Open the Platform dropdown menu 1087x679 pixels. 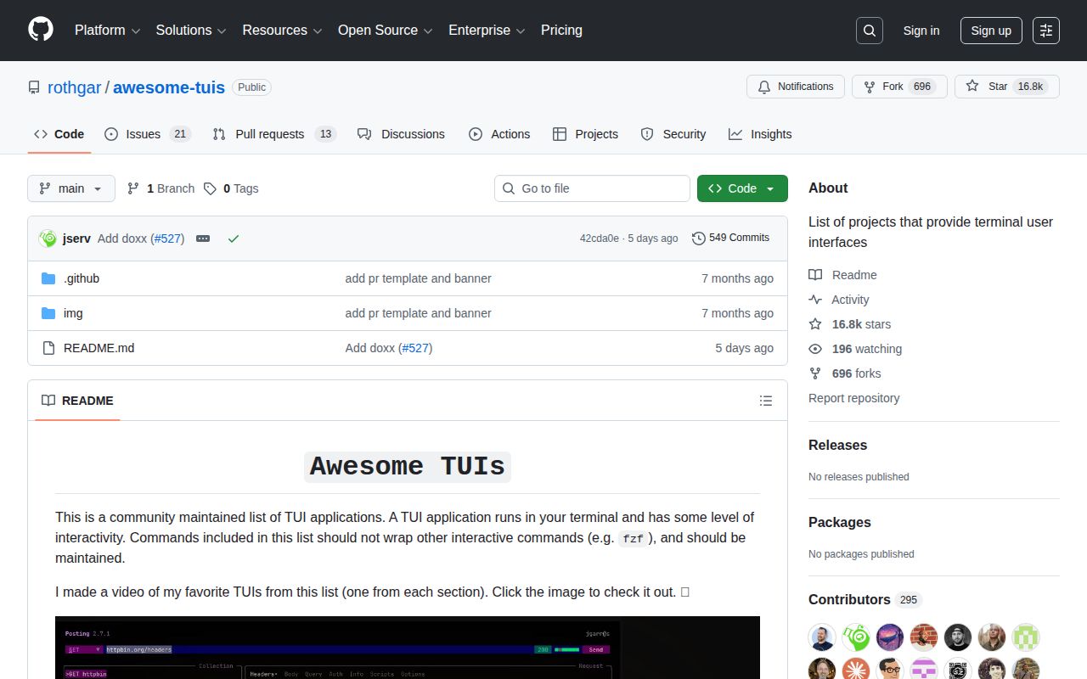coord(106,31)
